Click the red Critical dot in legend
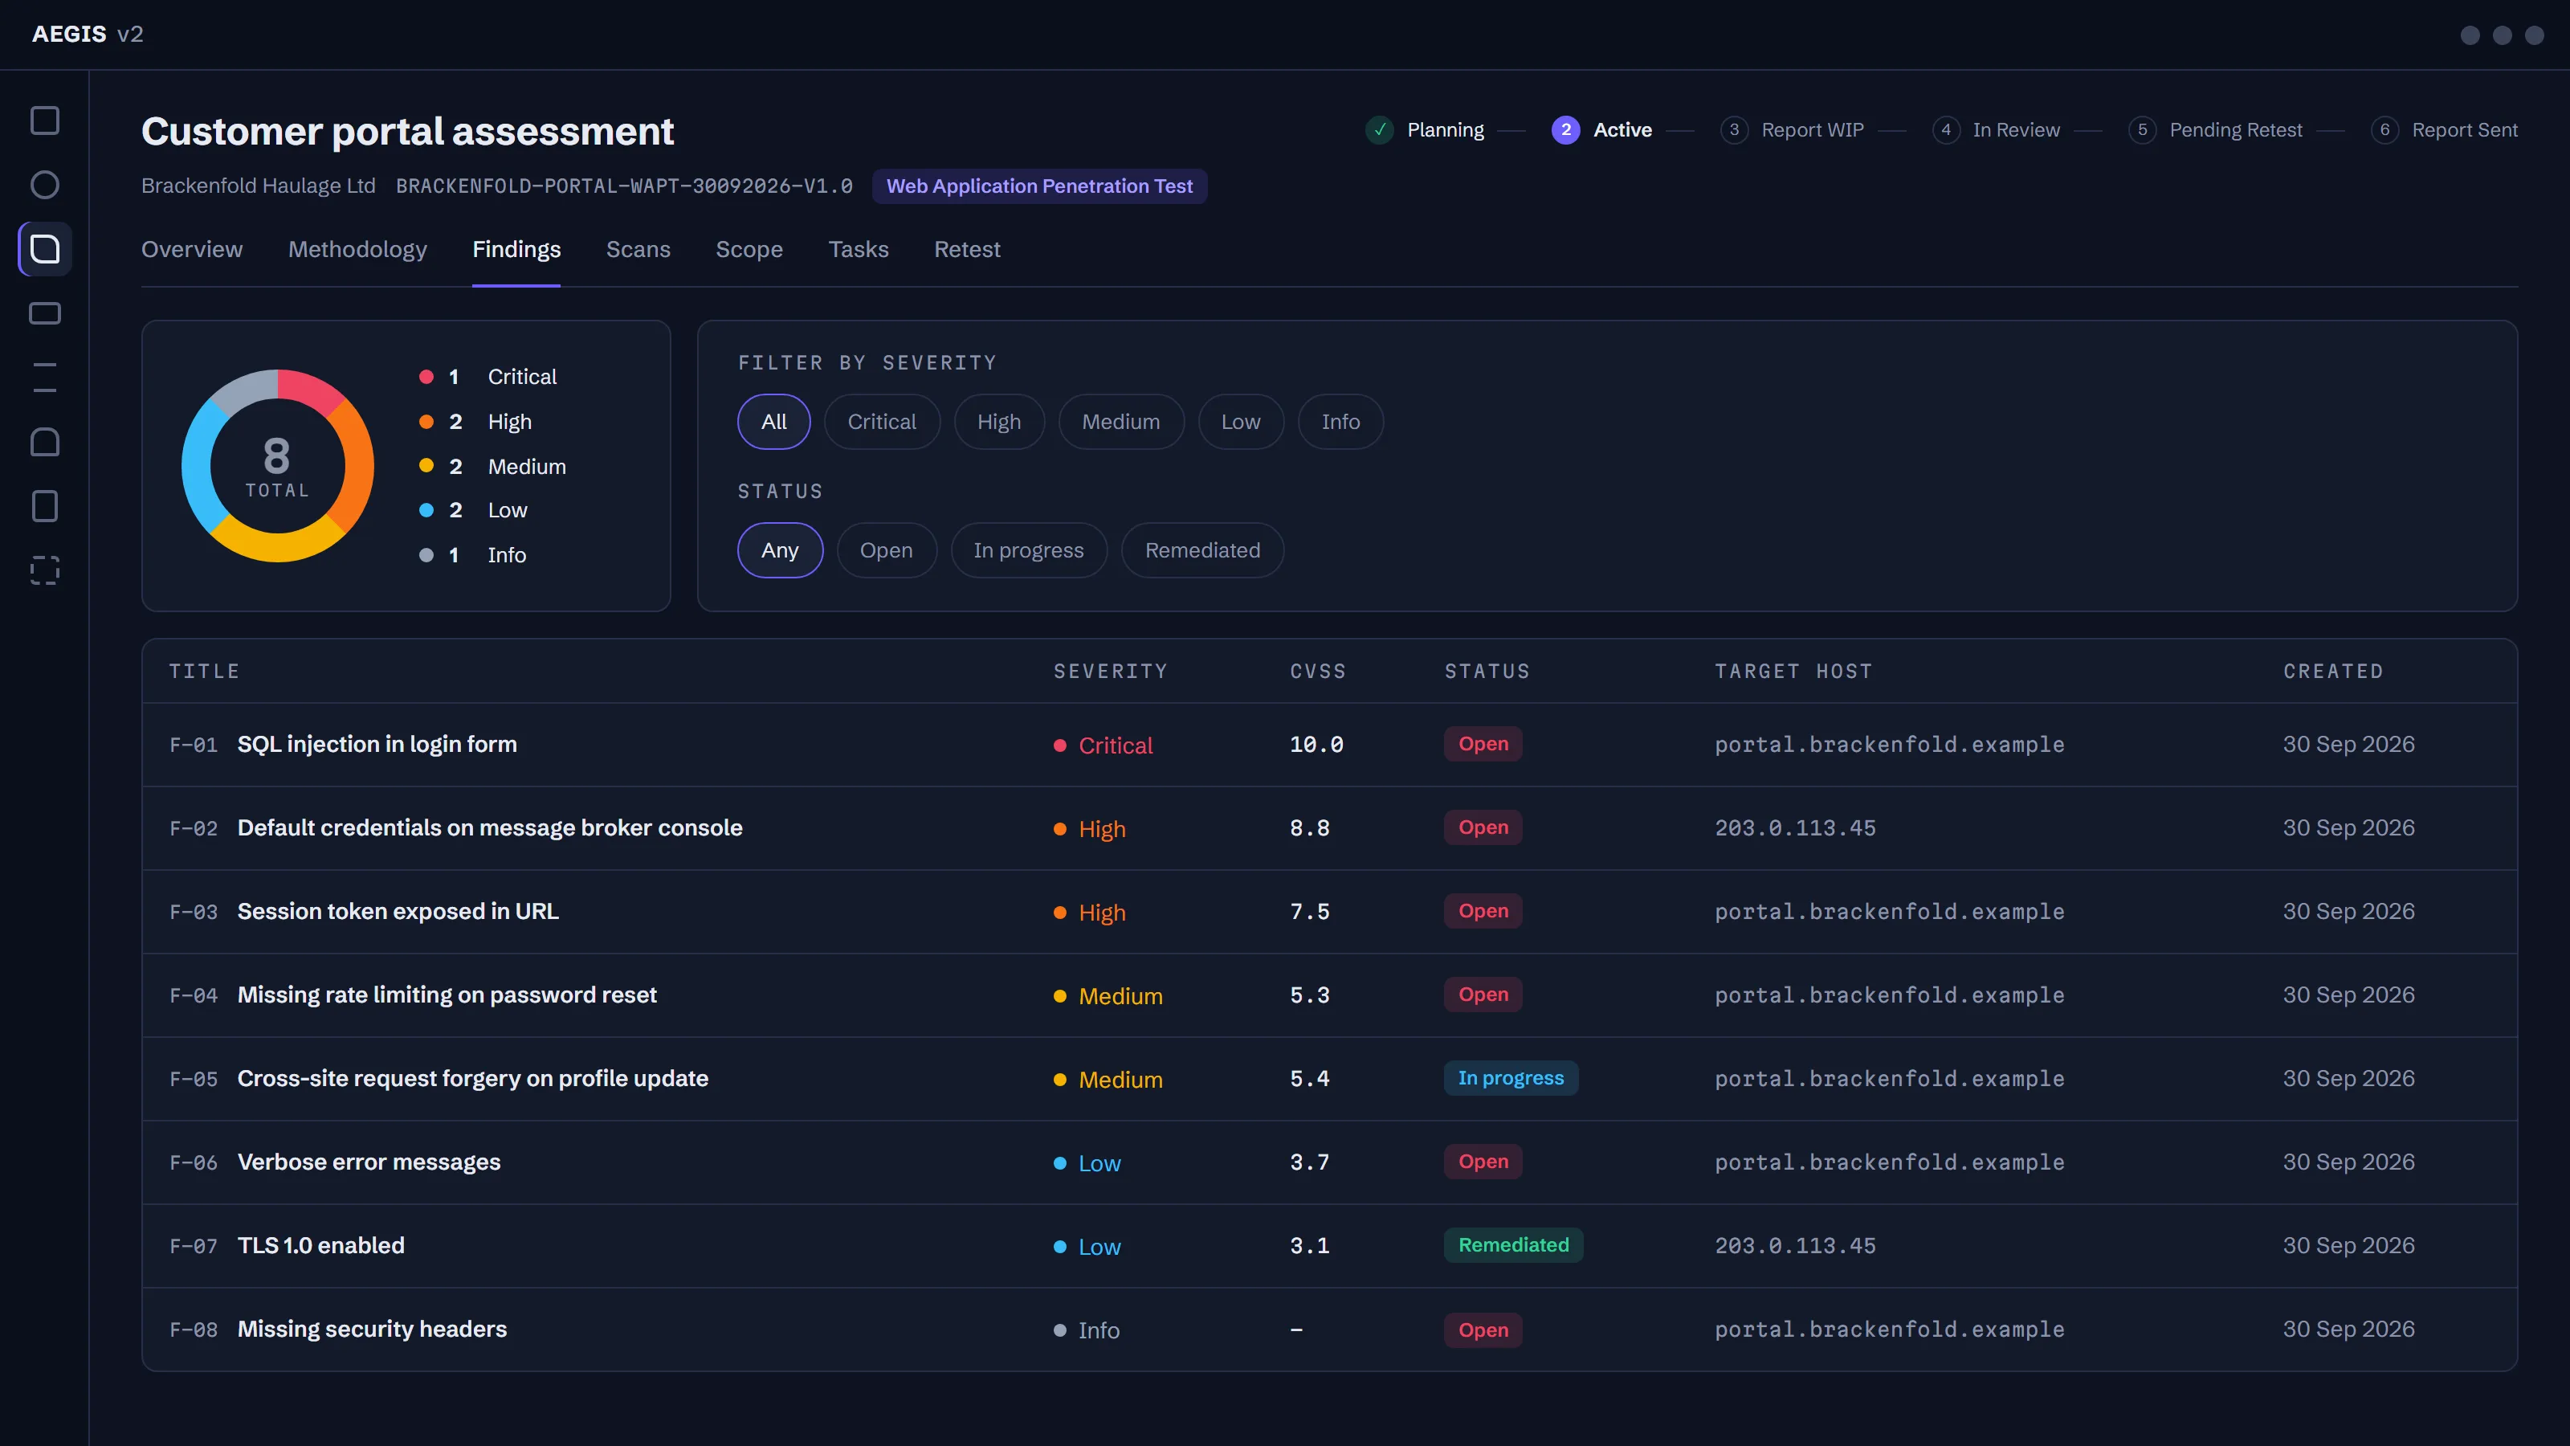2570x1446 pixels. [x=426, y=378]
